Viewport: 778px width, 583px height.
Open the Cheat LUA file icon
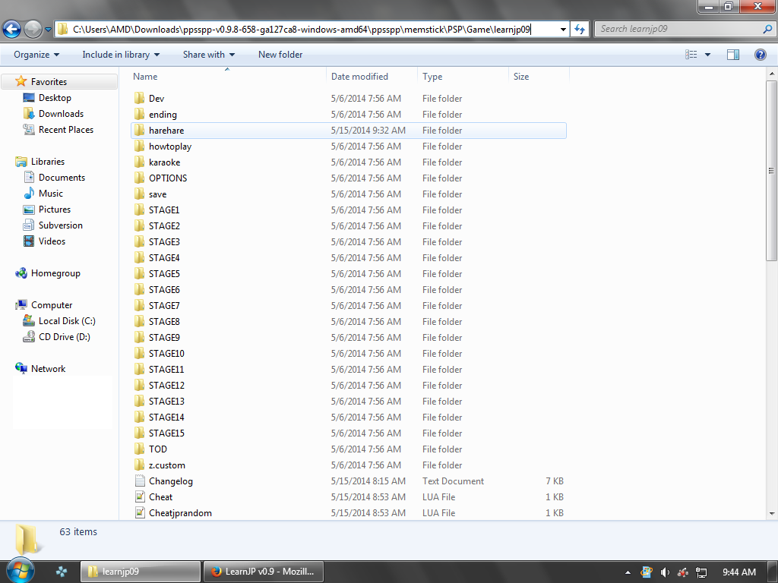[x=140, y=497]
